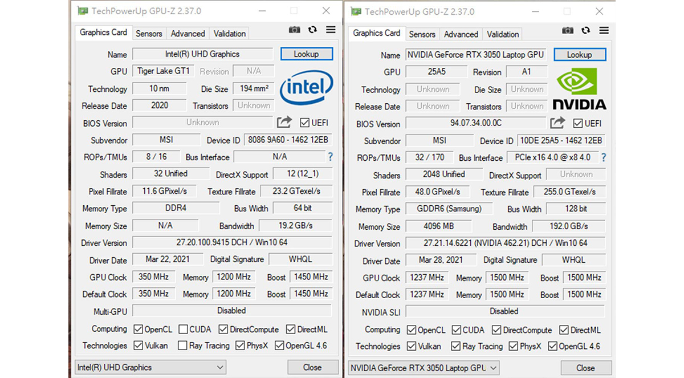The height and width of the screenshot is (378, 684).
Task: Switch to Sensors tab in NVIDIA window
Action: [x=422, y=34]
